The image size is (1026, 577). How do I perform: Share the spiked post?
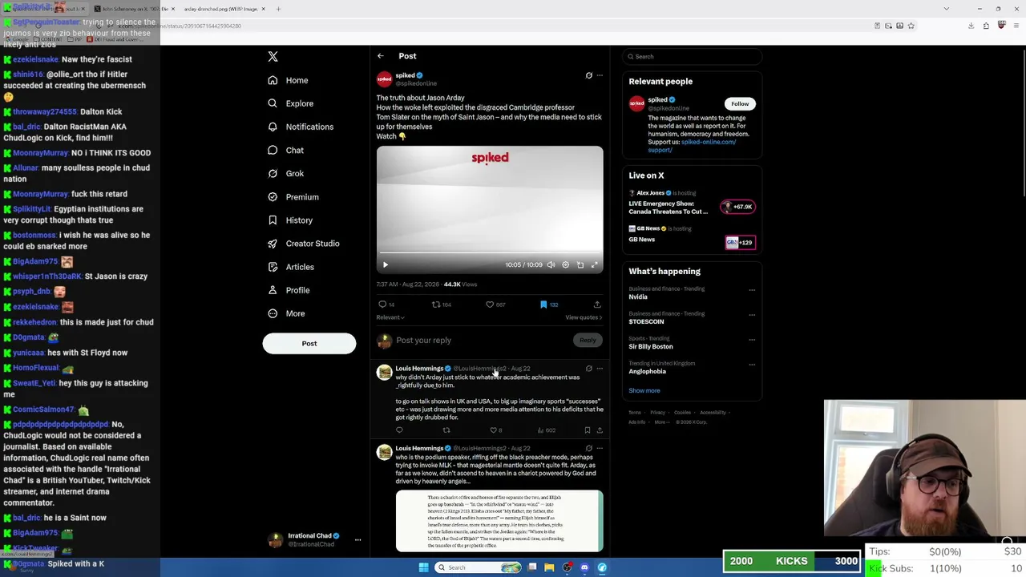[597, 305]
